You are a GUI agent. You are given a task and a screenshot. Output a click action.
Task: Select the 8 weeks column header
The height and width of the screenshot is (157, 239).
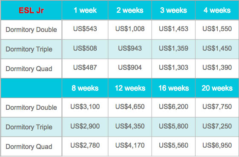coord(85,88)
